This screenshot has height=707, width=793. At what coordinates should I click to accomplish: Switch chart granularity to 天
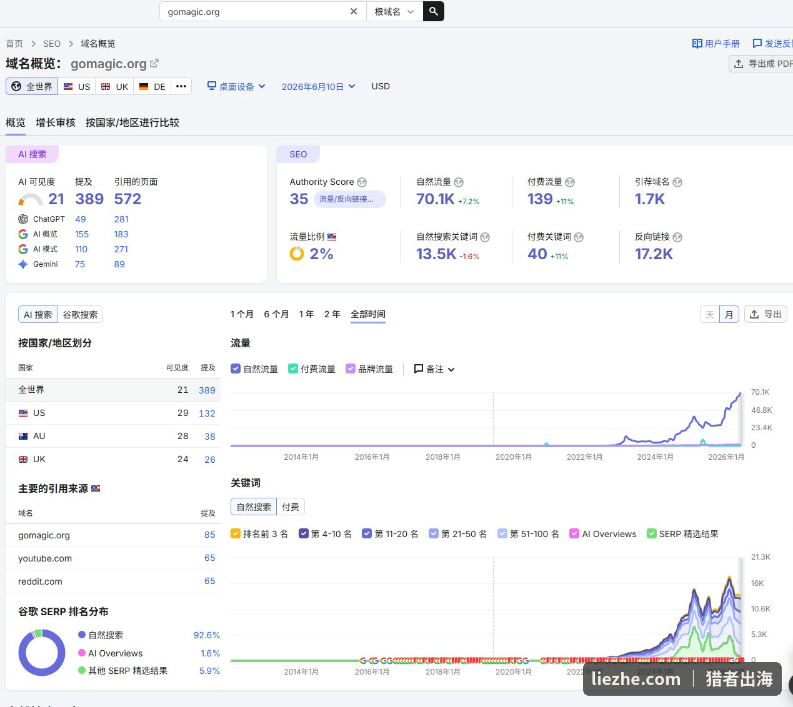click(710, 314)
